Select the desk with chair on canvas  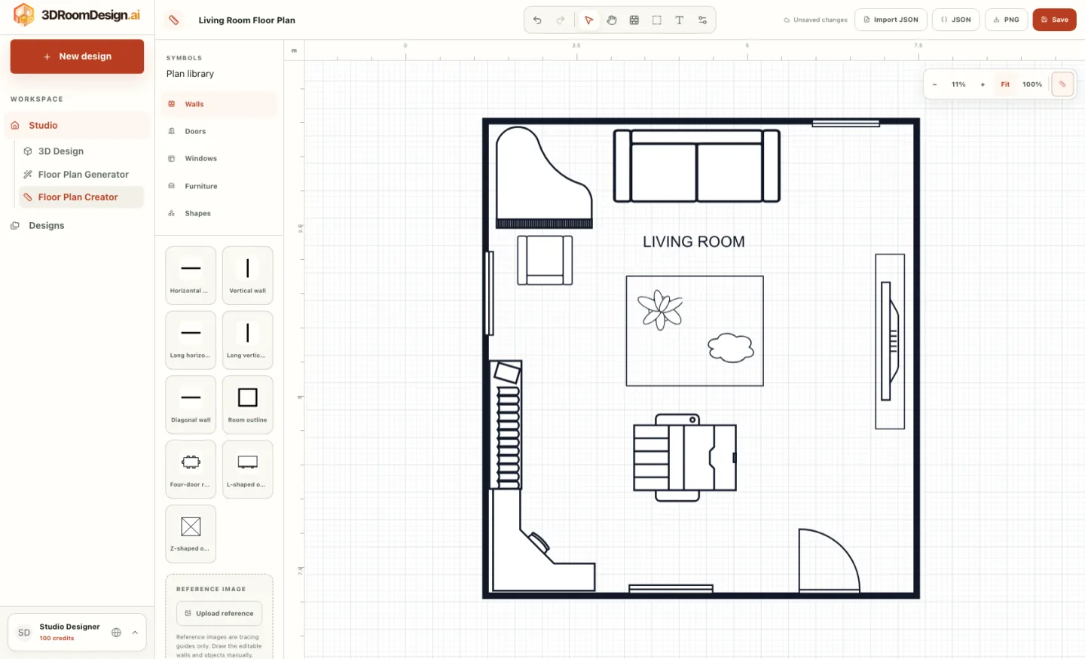tap(685, 457)
